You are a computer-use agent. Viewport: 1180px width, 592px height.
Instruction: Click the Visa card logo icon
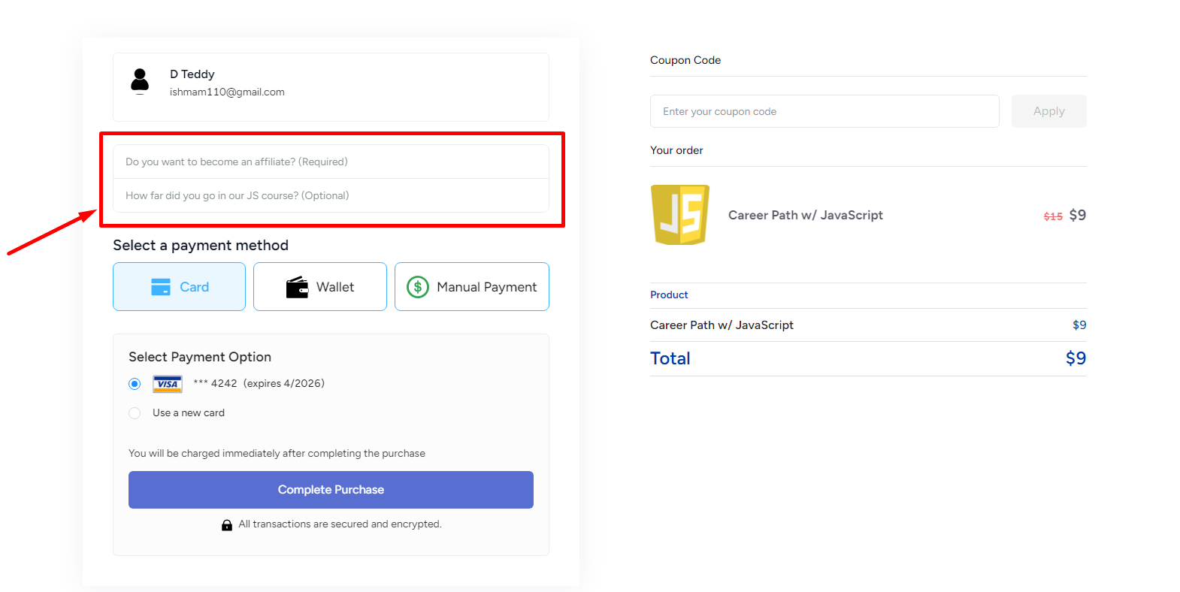pos(168,384)
